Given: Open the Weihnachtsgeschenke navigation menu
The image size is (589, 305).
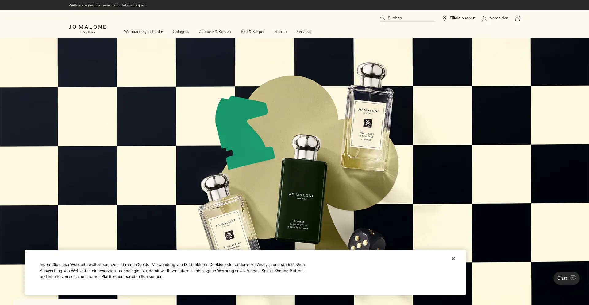Looking at the screenshot, I should tap(143, 31).
